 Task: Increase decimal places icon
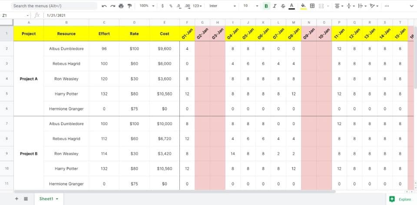[x=187, y=6]
